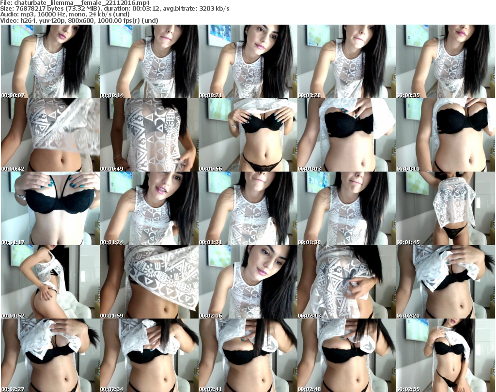Open the thumbnail at timestamp 00:01:24
Image resolution: width=496 pixels, height=392 pixels.
click(149, 208)
